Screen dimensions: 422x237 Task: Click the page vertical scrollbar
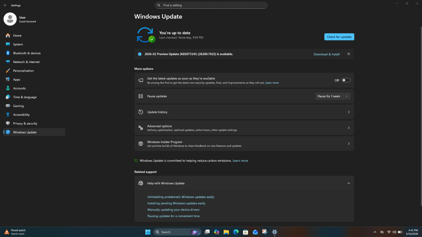pyautogui.click(x=421, y=116)
